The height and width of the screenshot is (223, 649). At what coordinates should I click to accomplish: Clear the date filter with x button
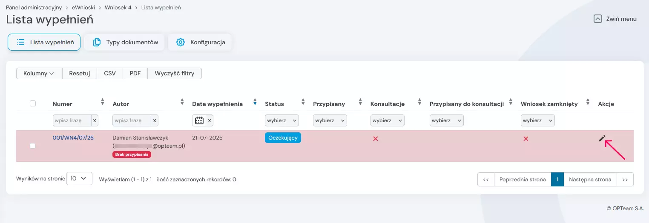tap(209, 120)
